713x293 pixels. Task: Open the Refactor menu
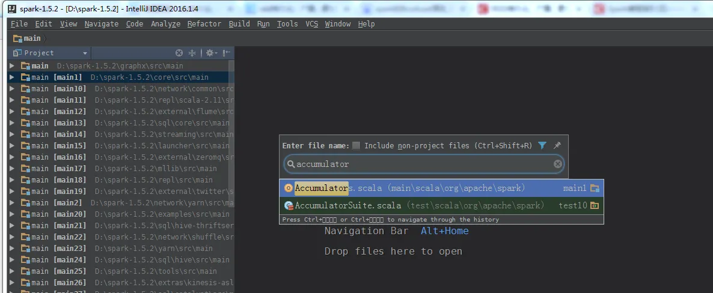tap(204, 24)
